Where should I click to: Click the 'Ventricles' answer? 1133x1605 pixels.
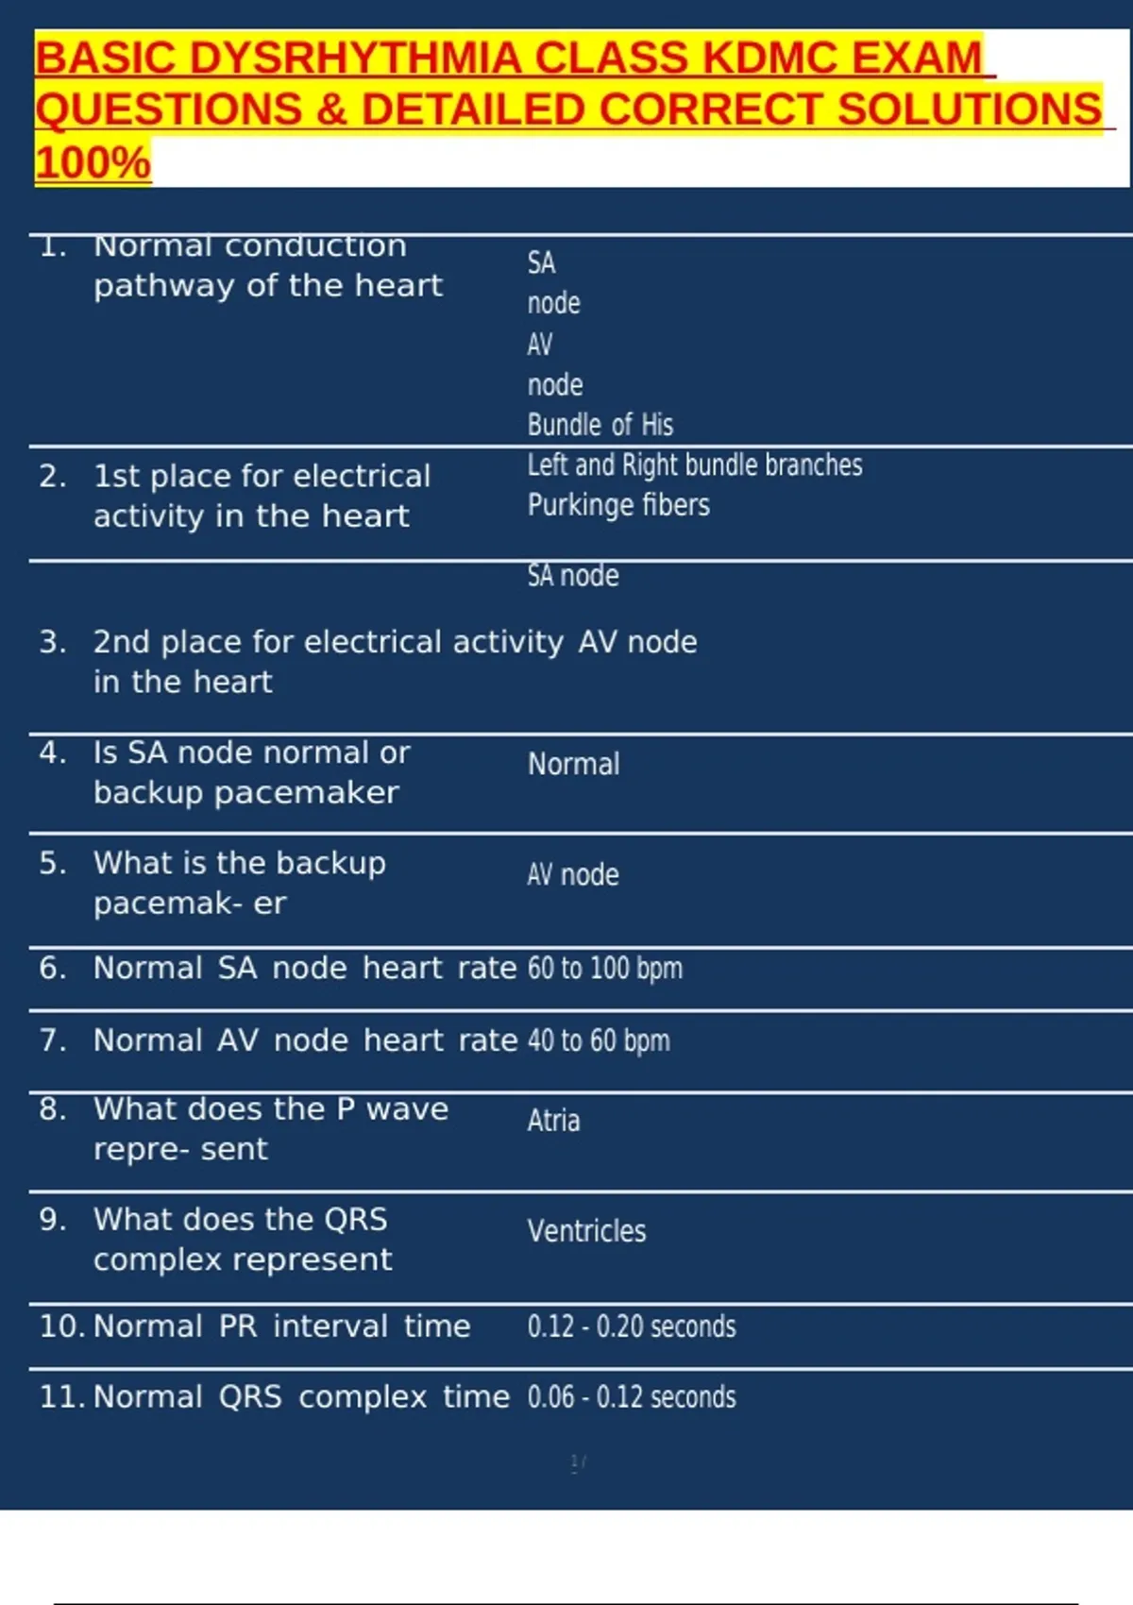586,1231
